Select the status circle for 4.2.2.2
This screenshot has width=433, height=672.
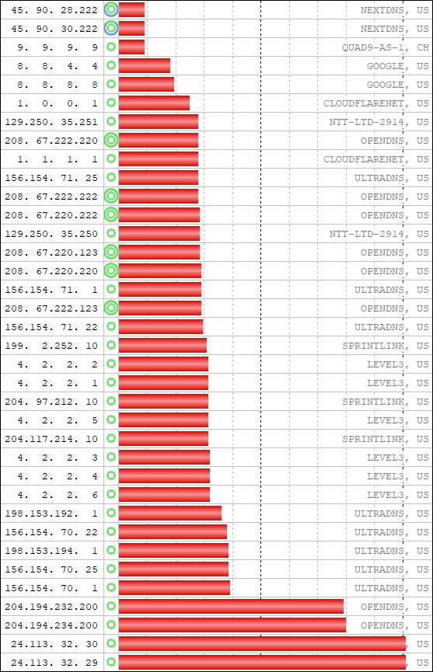(111, 364)
